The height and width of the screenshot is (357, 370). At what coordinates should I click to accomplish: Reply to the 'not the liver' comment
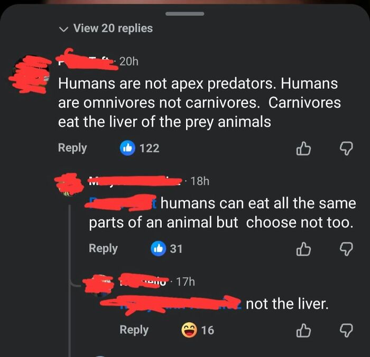click(134, 330)
